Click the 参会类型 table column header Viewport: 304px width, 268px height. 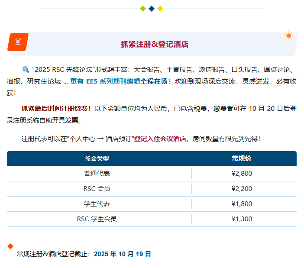(97, 158)
